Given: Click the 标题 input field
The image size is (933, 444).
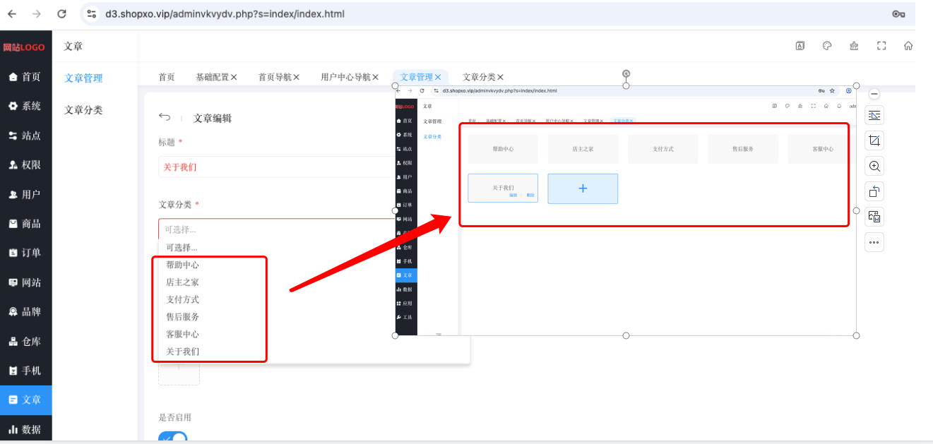Looking at the screenshot, I should (277, 167).
